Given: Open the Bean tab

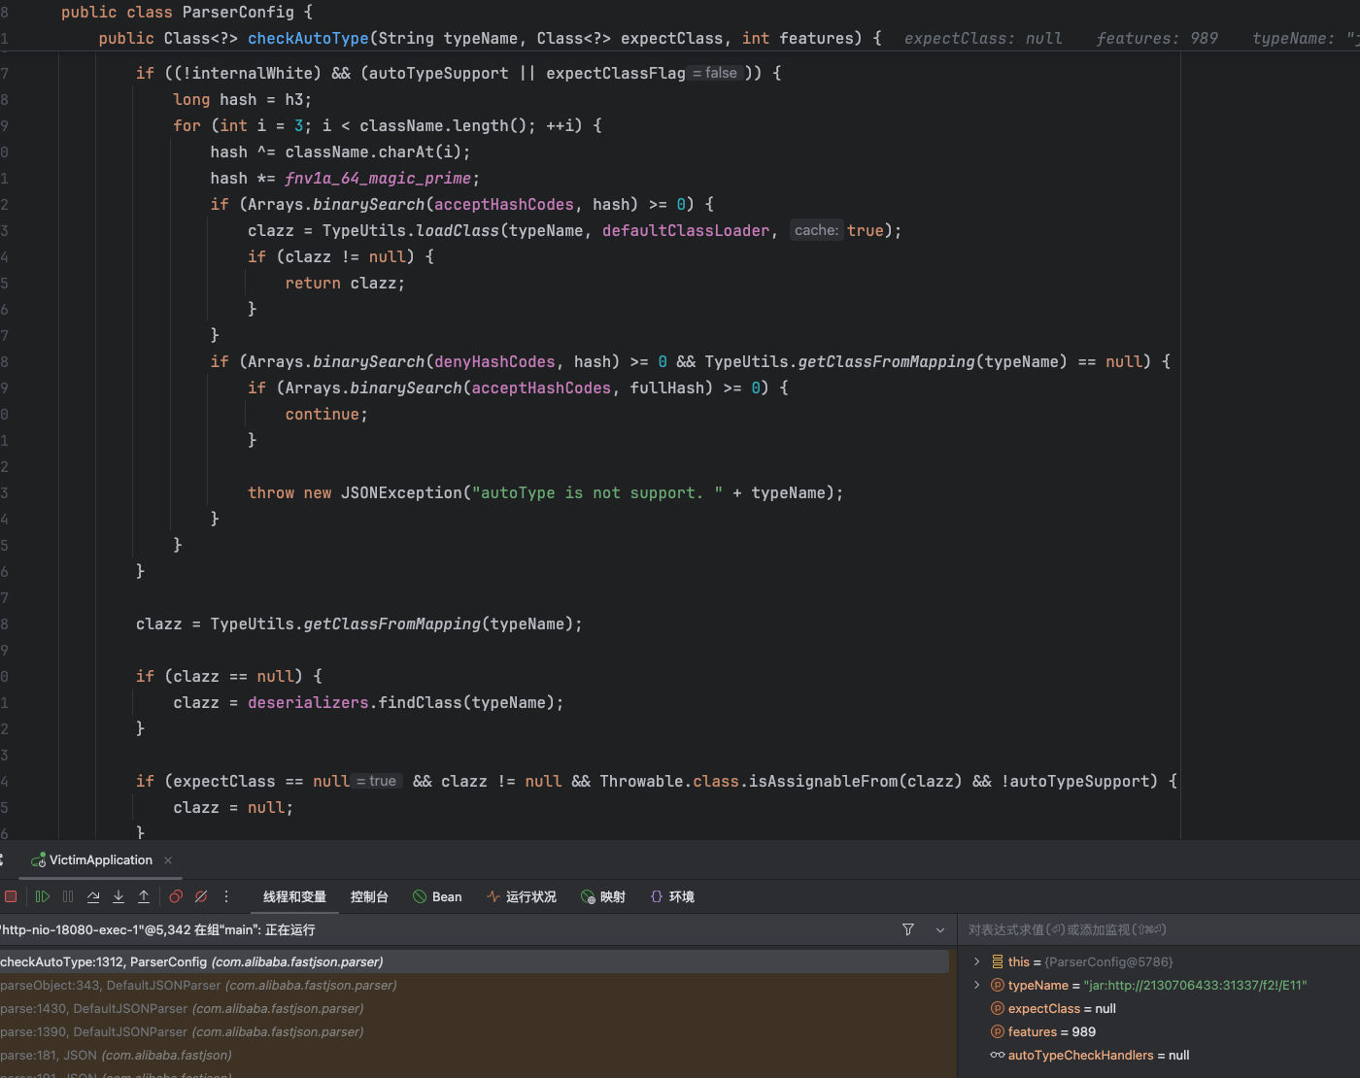Looking at the screenshot, I should coord(437,896).
